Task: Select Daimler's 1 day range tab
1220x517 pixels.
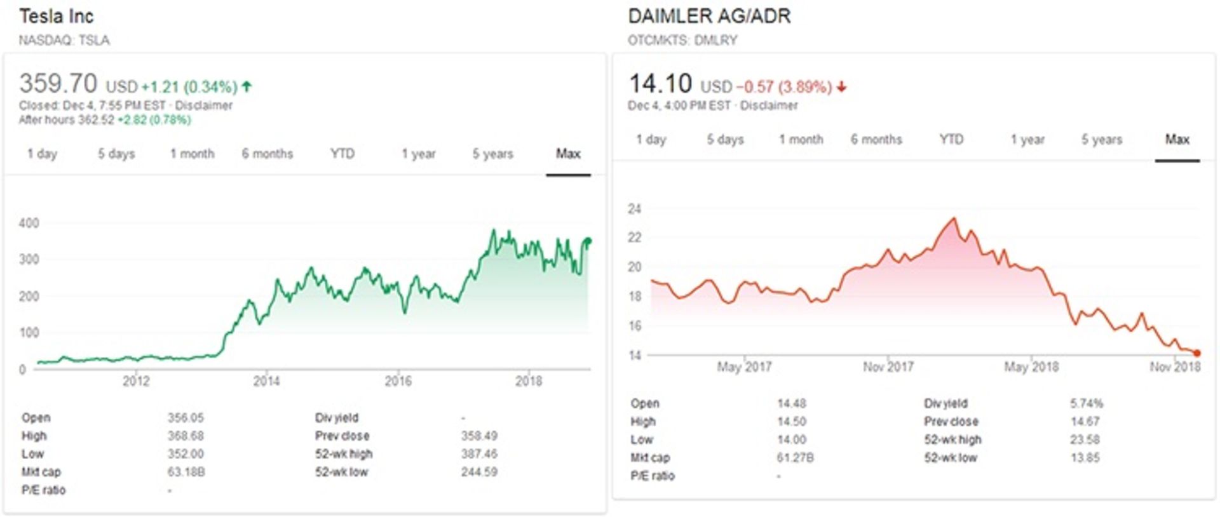Action: pyautogui.click(x=651, y=140)
